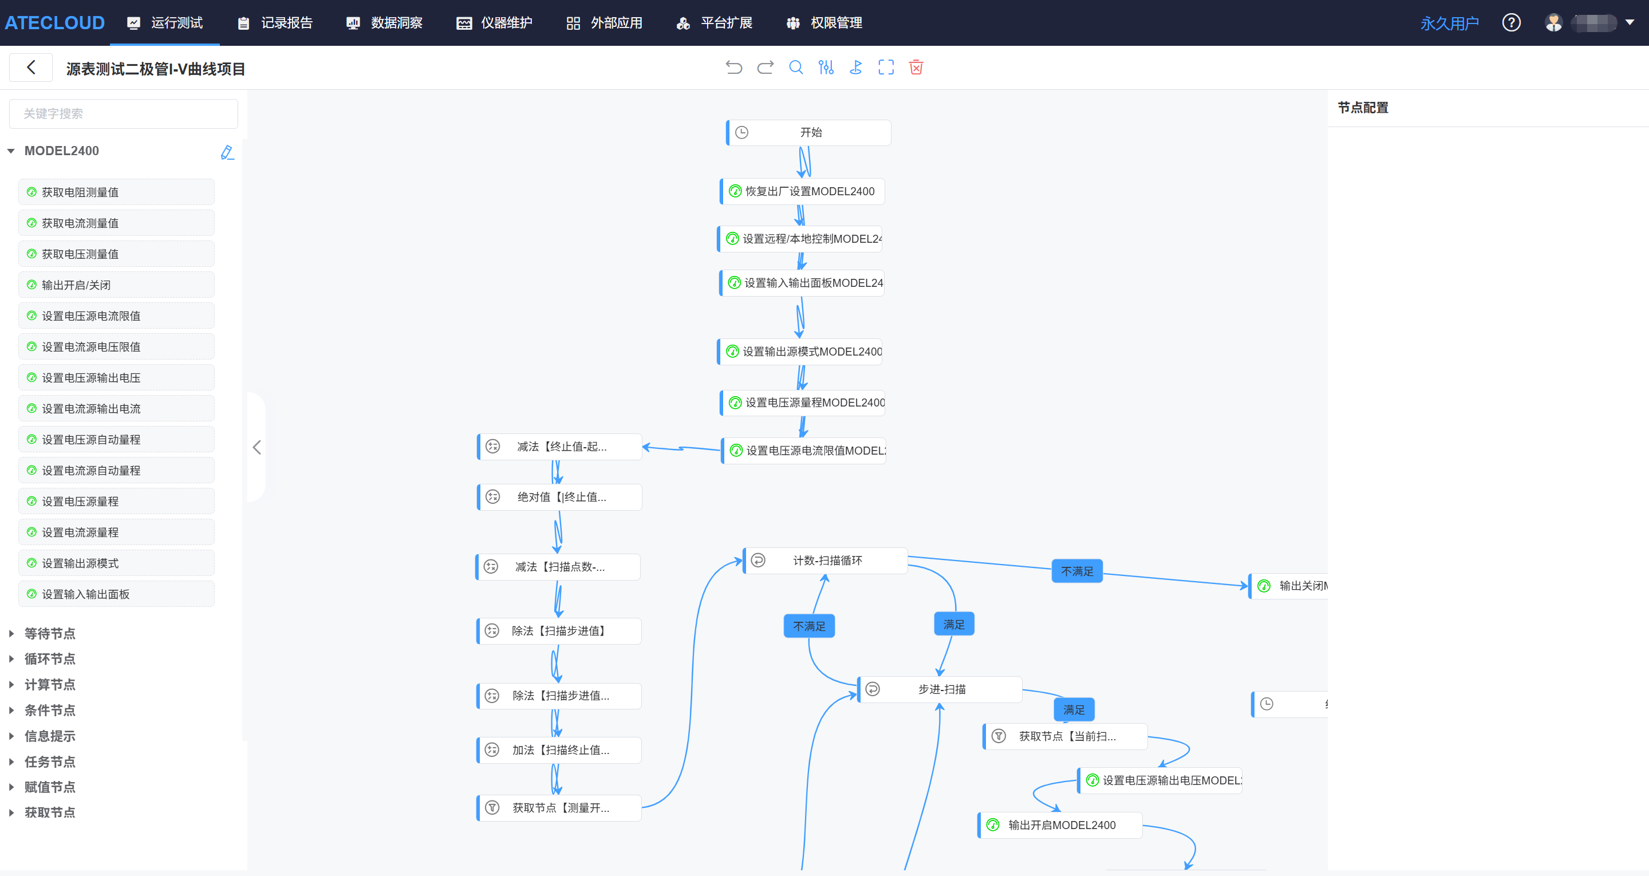The image size is (1649, 876).
Task: Open the sliders settings toolbar icon
Action: point(826,67)
